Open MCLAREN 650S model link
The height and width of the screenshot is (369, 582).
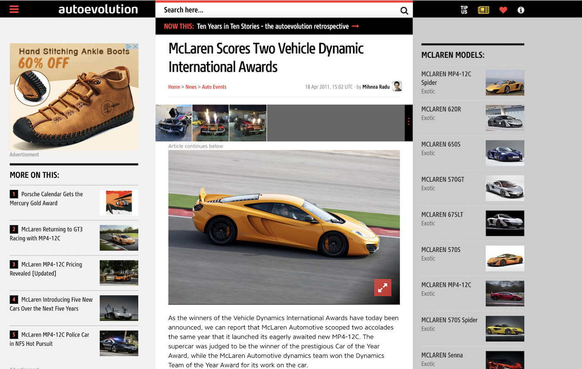click(441, 144)
